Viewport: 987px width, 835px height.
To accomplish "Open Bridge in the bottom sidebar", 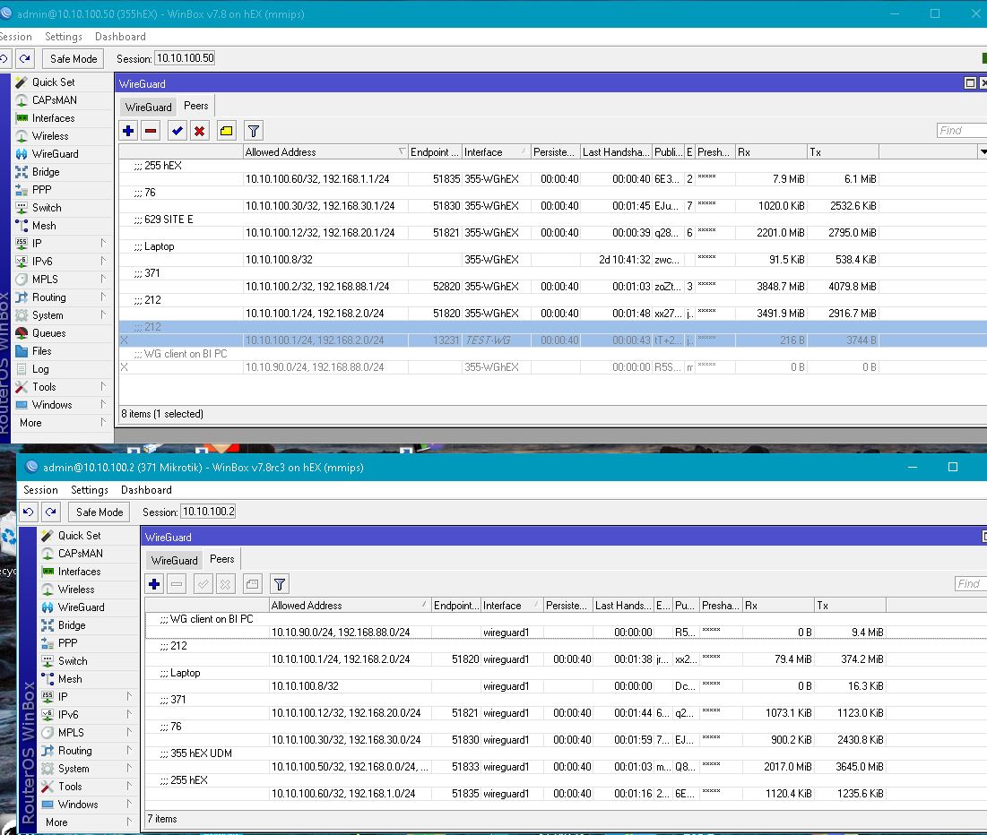I will 72,625.
